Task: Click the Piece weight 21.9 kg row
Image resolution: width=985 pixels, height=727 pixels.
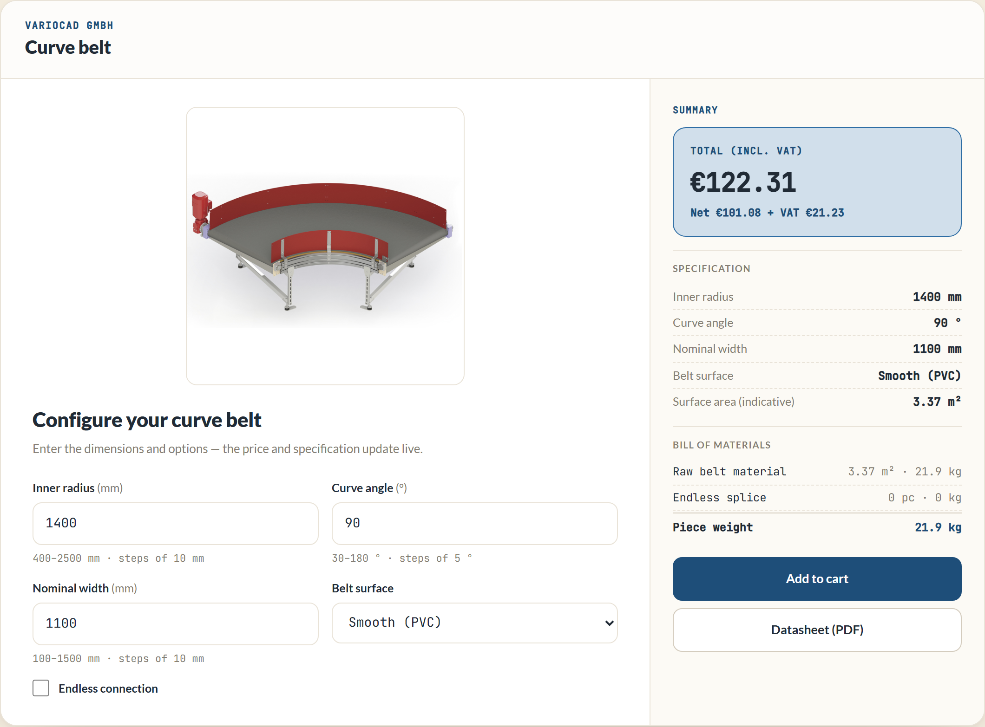Action: [x=817, y=527]
